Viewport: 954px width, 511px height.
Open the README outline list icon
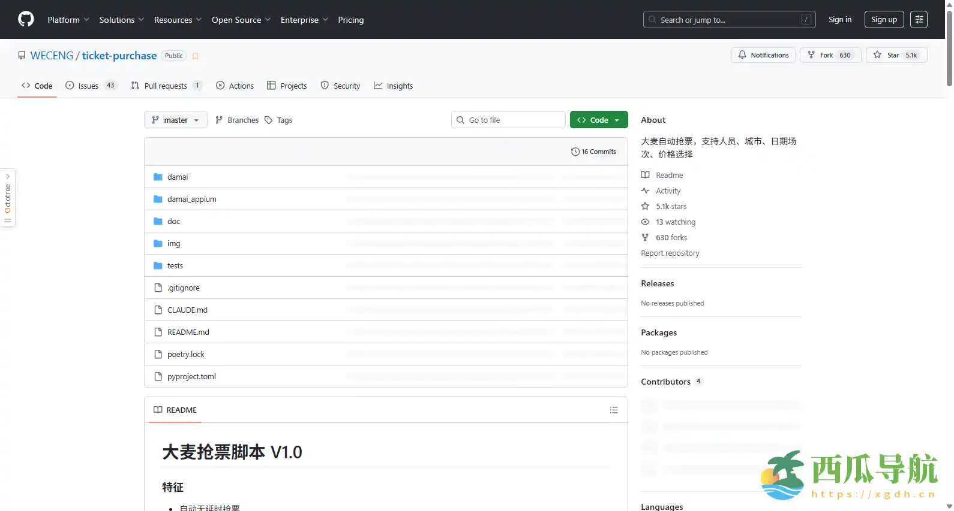click(x=613, y=410)
